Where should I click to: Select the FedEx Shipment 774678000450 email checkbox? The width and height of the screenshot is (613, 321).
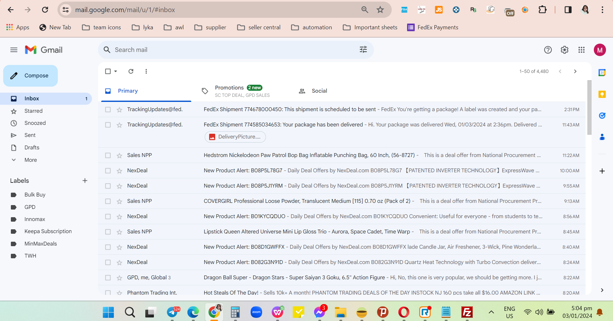click(108, 110)
